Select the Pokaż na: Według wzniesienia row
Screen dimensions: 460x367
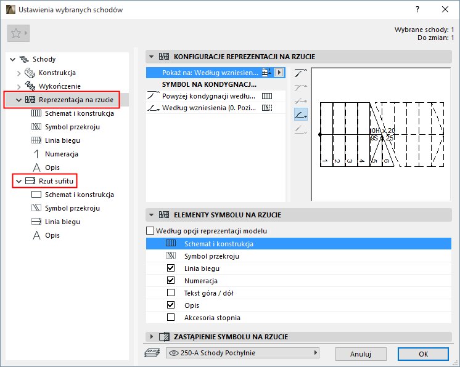click(x=216, y=72)
